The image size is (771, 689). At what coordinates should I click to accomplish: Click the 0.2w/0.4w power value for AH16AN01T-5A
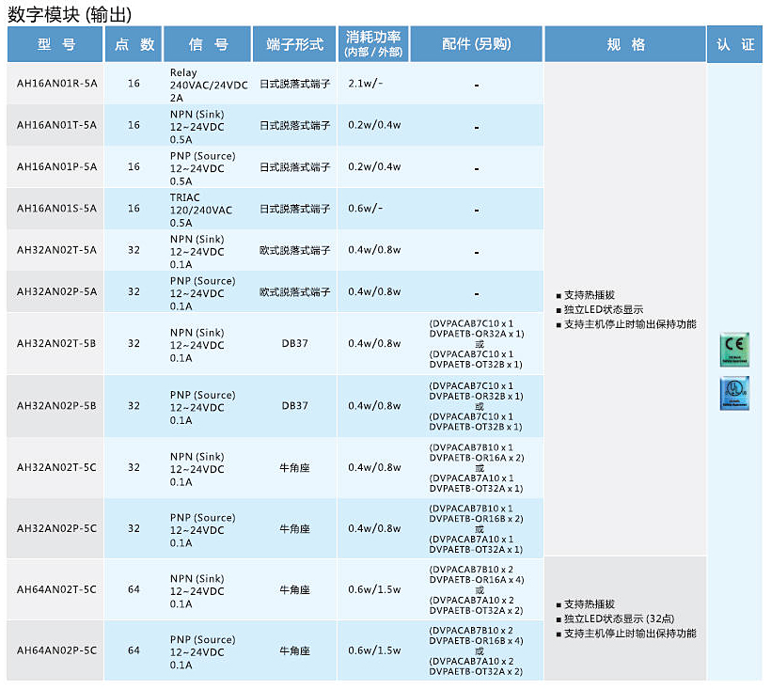click(374, 125)
